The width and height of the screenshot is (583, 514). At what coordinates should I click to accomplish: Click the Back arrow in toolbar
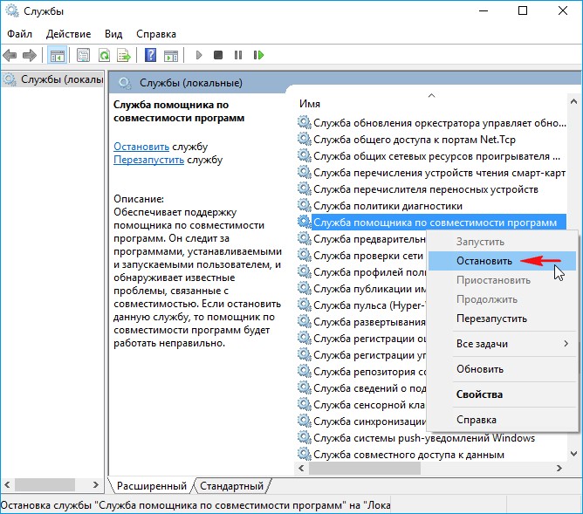coord(11,55)
